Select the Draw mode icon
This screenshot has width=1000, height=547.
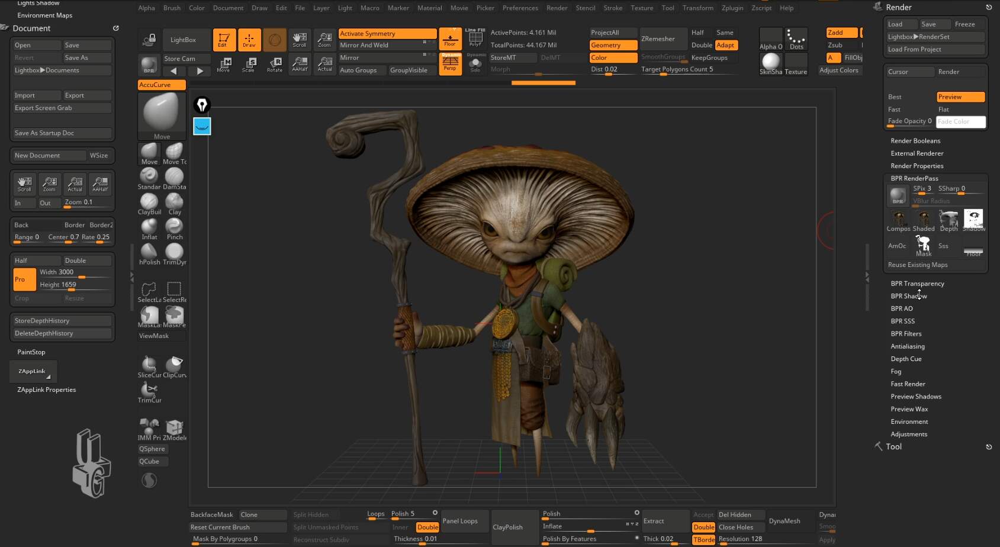(x=249, y=40)
